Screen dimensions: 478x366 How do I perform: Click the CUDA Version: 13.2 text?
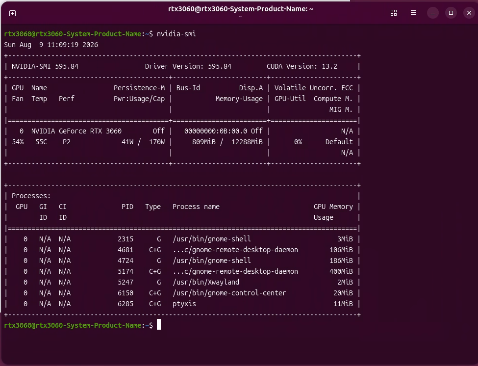(302, 67)
